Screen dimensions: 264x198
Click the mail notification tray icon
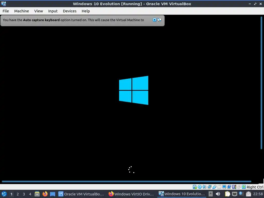248,194
